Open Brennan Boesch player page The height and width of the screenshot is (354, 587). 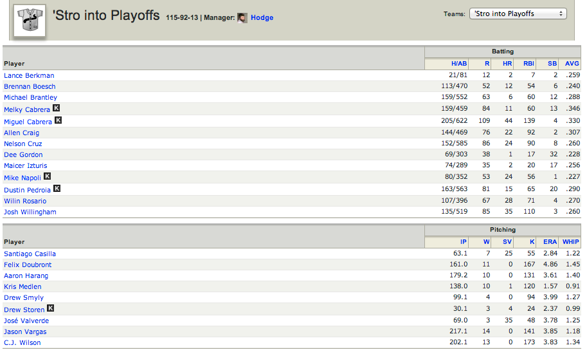[30, 86]
